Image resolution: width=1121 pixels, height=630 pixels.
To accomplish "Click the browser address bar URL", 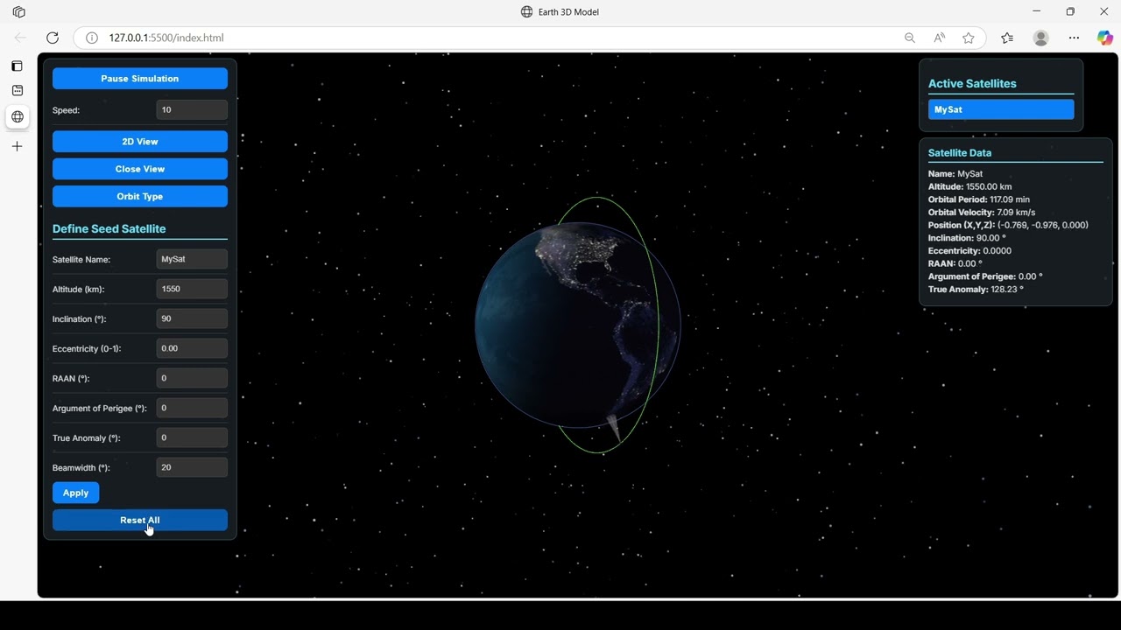I will tap(166, 38).
